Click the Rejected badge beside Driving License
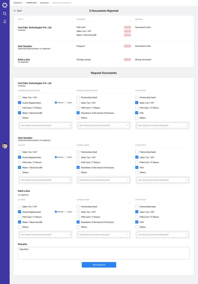 127,60
